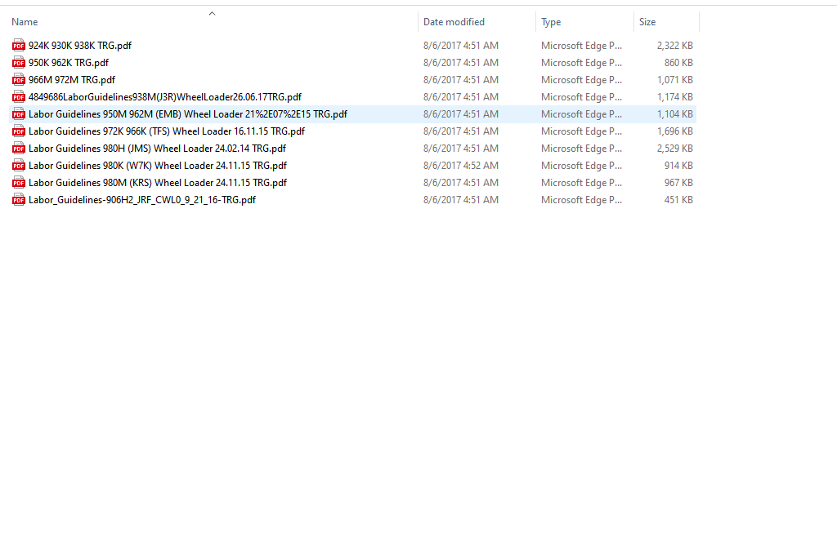
Task: Click PDF icon of Labor Guidelines 980M (KRS) file
Action: 19,182
